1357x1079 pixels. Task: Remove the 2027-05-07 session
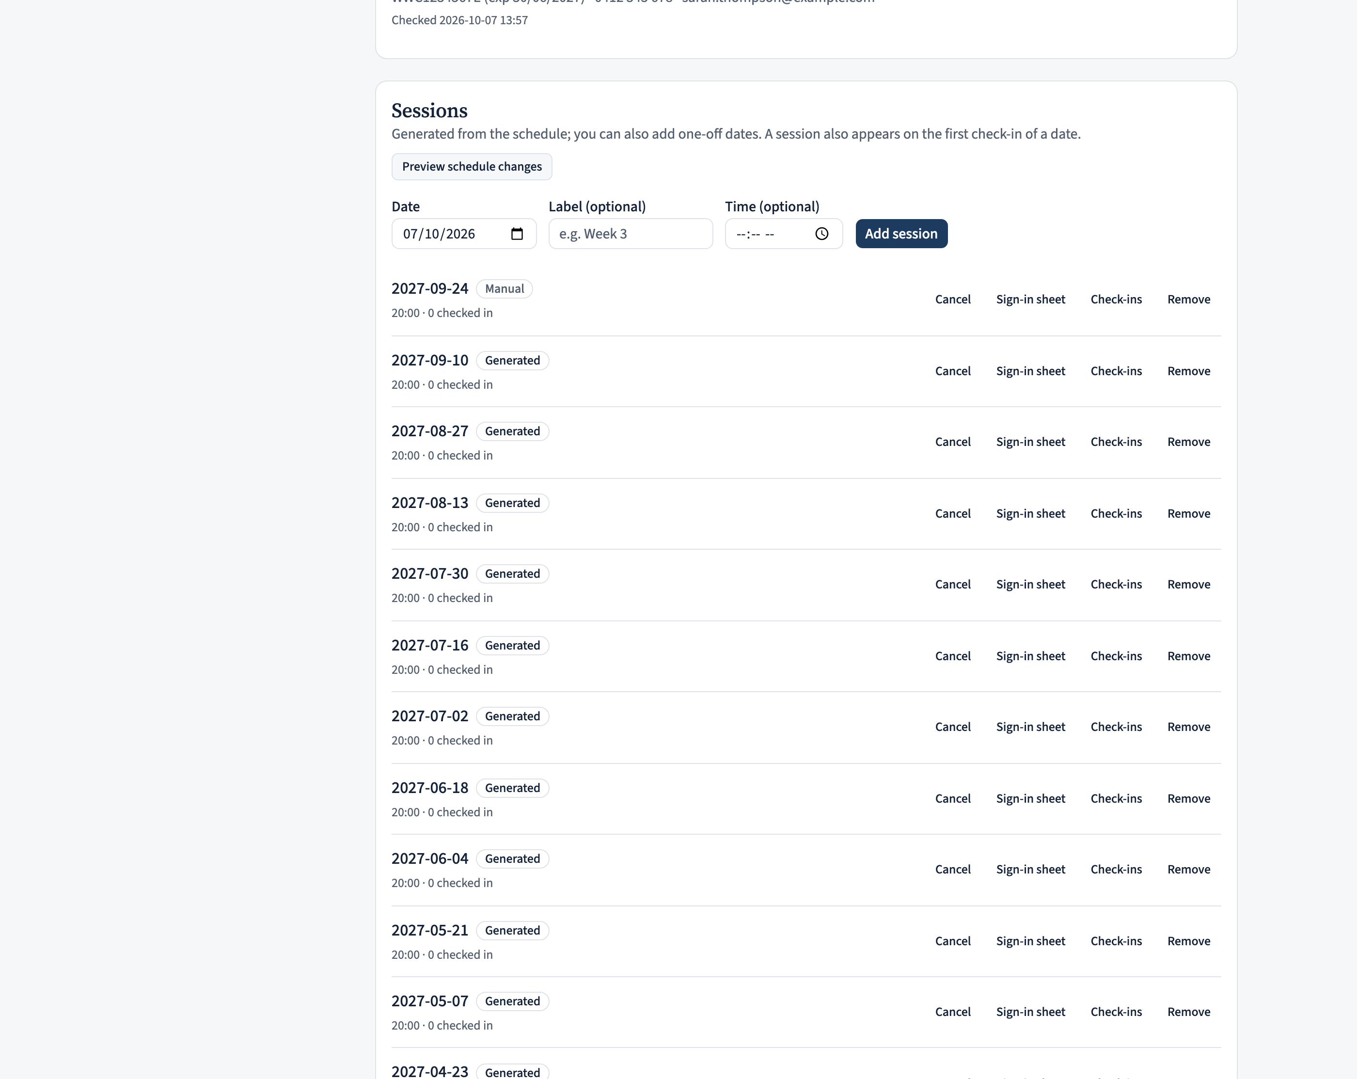pyautogui.click(x=1188, y=1012)
